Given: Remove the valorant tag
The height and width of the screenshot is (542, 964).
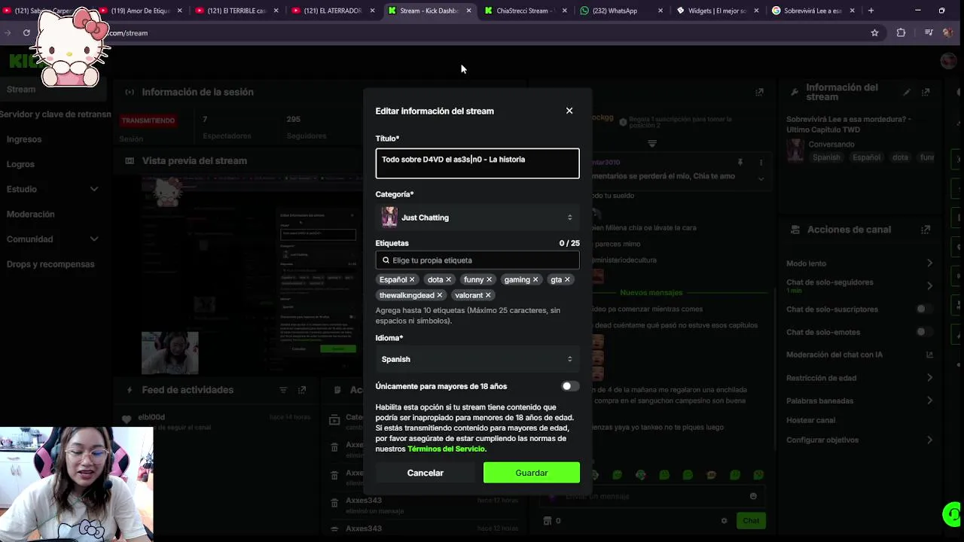Looking at the screenshot, I should [x=488, y=295].
